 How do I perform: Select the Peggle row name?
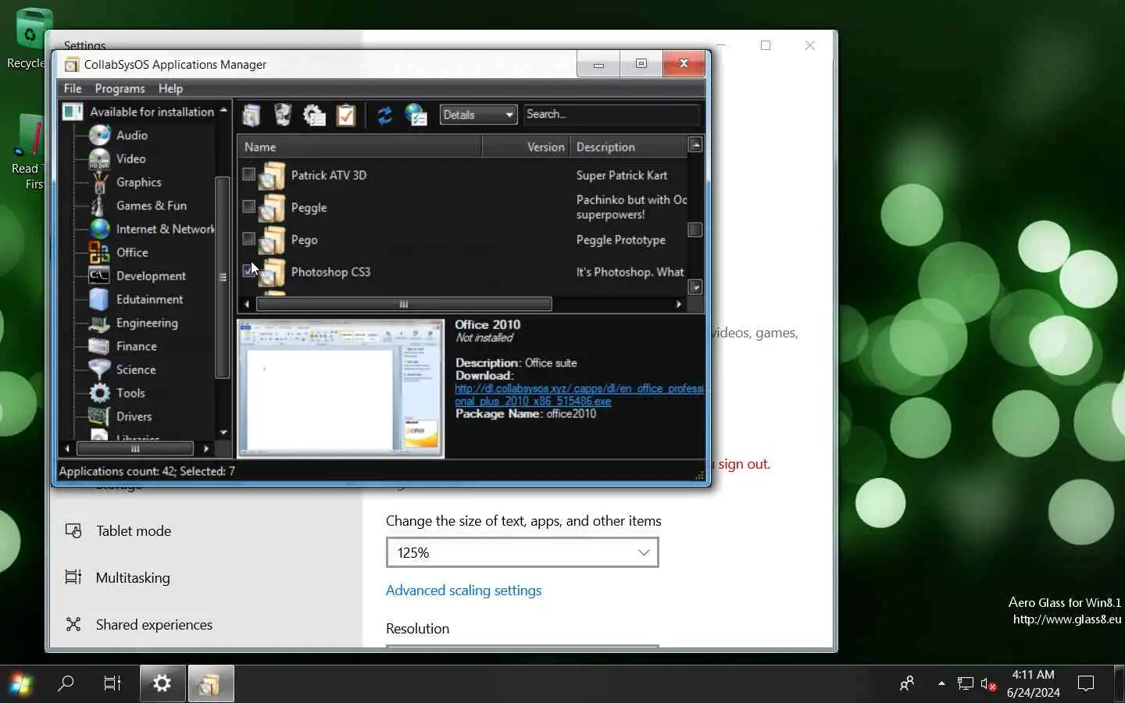tap(309, 208)
